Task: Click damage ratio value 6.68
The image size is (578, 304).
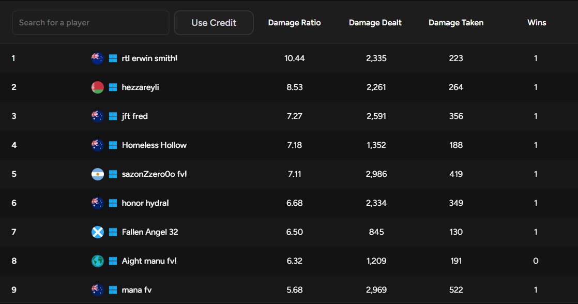Action: (x=295, y=203)
